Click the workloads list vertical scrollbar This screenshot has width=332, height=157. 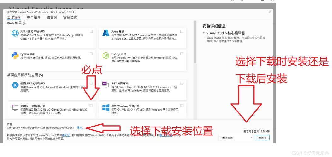coord(195,42)
